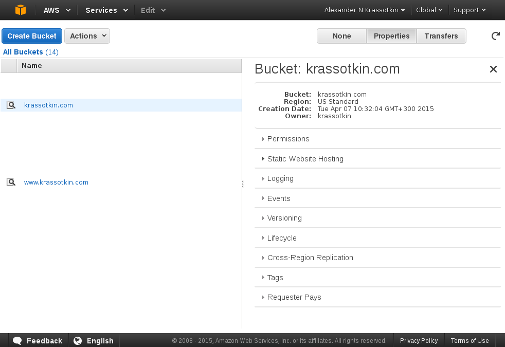Viewport: 505px width, 347px height.
Task: Click the Owner value krassotkin
Action: tap(334, 116)
